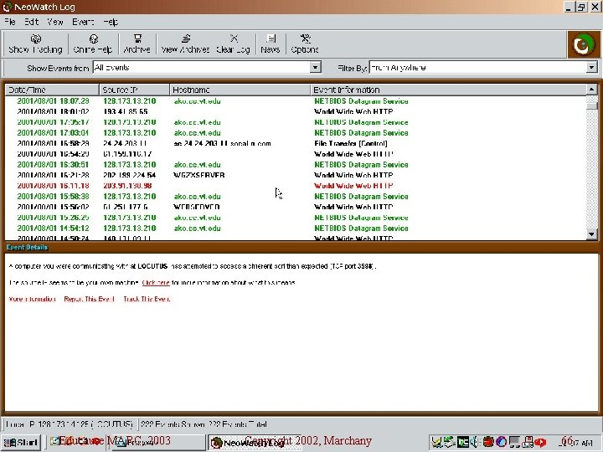Select the File Transfer [Control] event row
This screenshot has height=452, width=603.
pos(296,143)
